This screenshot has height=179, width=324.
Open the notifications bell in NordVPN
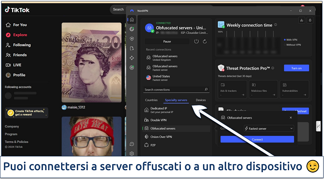click(310, 20)
